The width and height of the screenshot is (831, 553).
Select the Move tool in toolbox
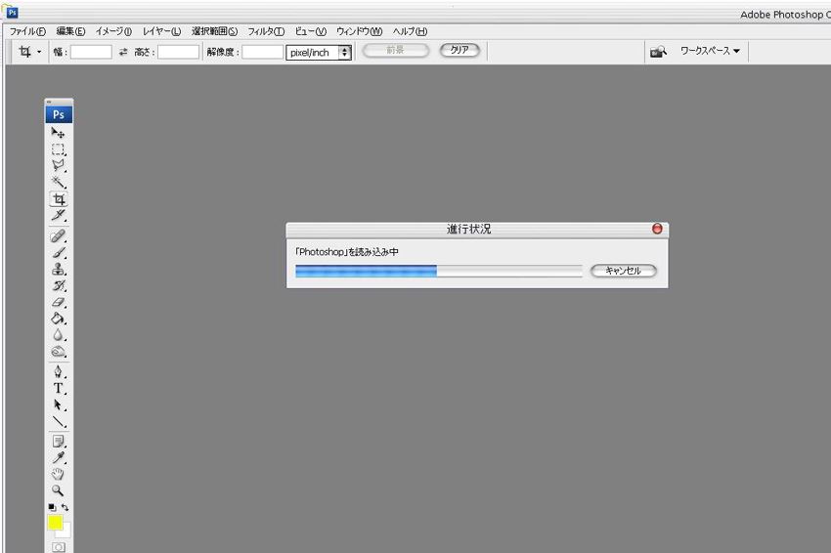(59, 133)
